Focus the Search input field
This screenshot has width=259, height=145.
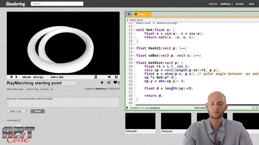tap(57, 4)
